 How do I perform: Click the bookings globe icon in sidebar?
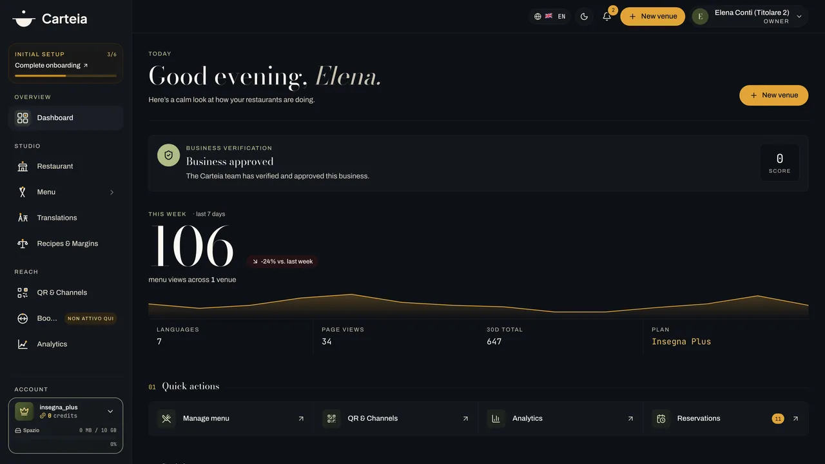[23, 318]
